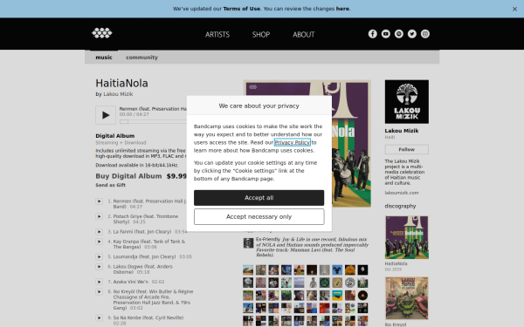Screen dimensions: 524x327
Task: Open the HaitiaNola discography title link
Action: [396, 263]
